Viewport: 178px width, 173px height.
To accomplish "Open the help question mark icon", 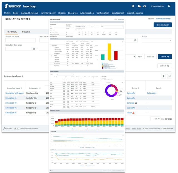I will point(133,6).
